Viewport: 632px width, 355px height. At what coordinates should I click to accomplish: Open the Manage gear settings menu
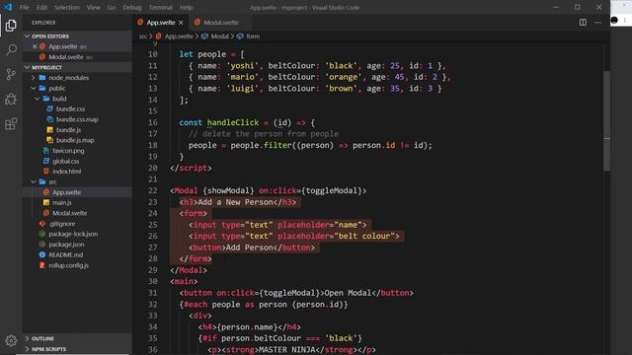pyautogui.click(x=11, y=340)
